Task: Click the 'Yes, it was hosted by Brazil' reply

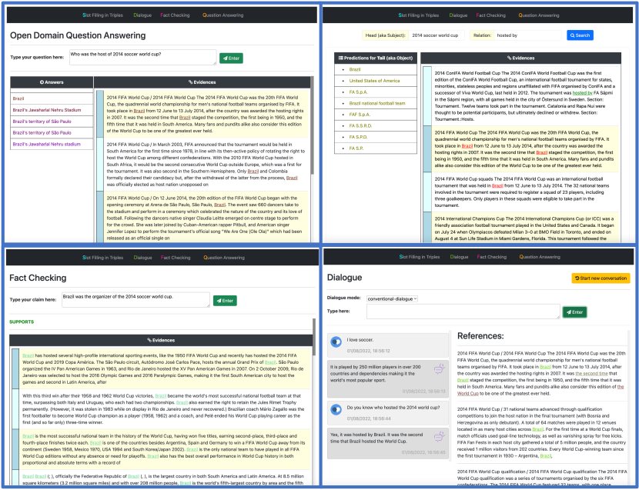Action: click(387, 443)
